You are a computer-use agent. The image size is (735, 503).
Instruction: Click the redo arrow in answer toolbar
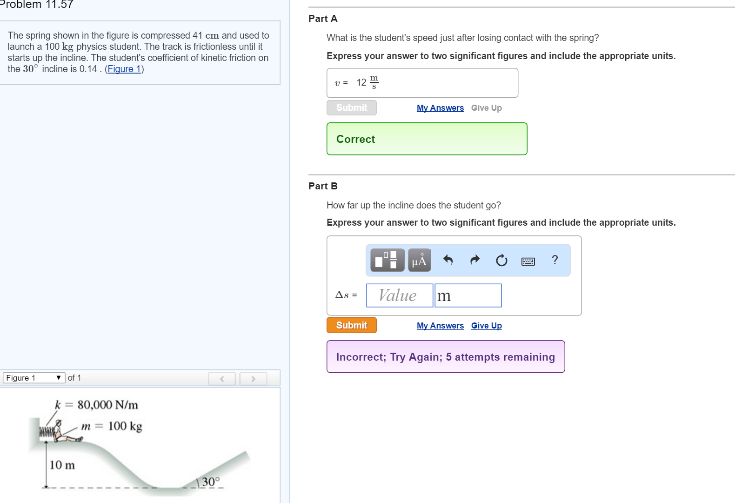click(x=474, y=260)
